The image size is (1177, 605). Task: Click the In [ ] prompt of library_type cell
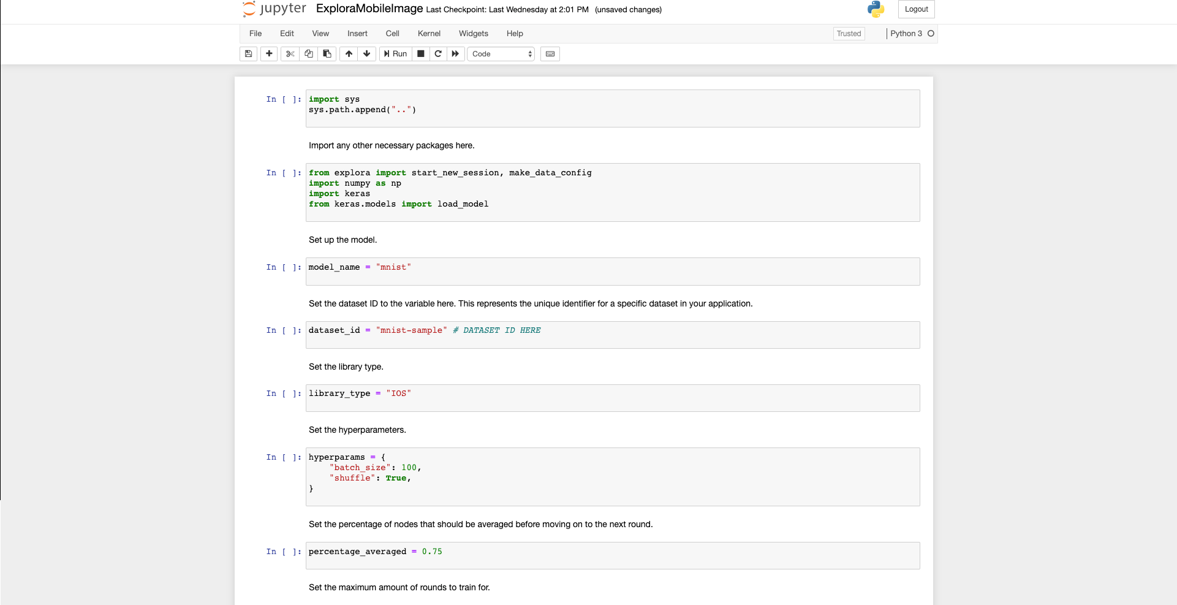pos(284,394)
